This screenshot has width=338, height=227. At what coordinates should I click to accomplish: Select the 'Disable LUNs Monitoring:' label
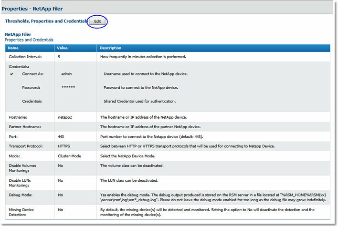coord(20,183)
